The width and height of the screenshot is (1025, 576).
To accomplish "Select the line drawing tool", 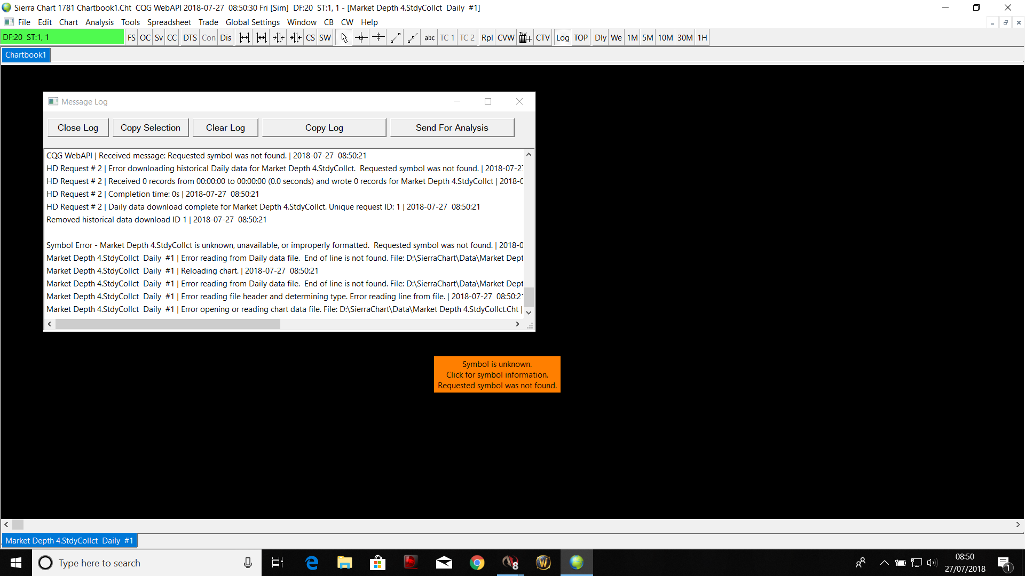I will 396,38.
